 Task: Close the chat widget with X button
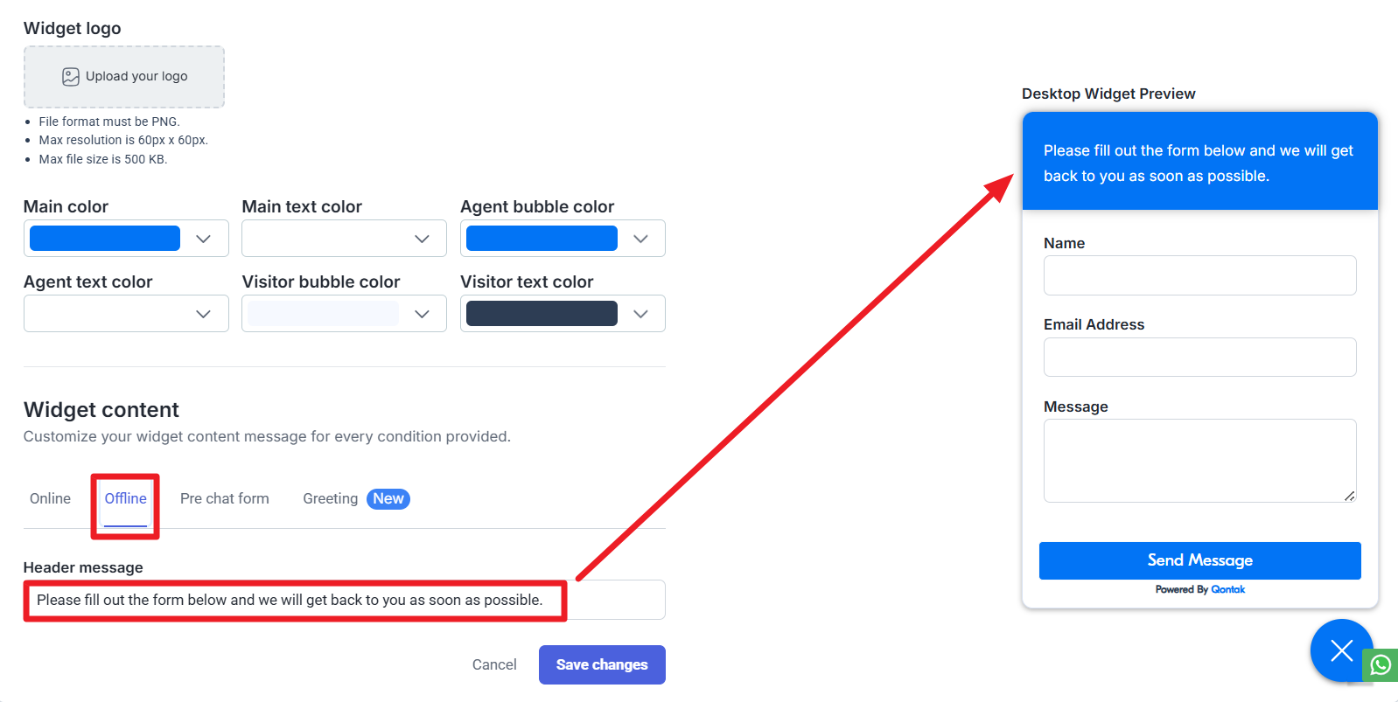pyautogui.click(x=1341, y=650)
